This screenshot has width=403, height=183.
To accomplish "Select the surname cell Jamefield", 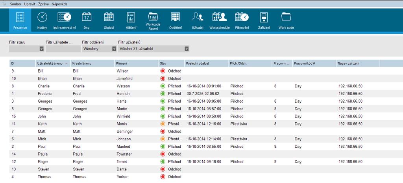I will click(124, 79).
